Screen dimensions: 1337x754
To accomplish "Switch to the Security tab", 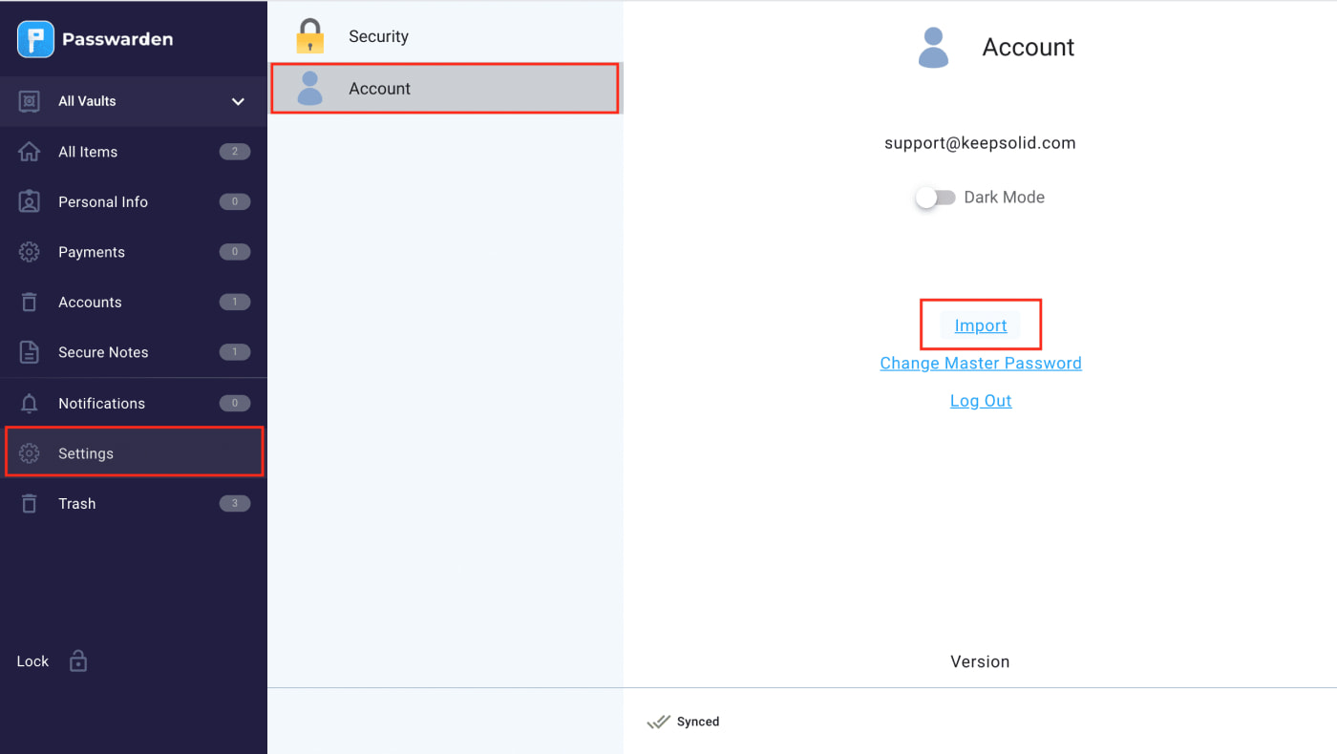I will coord(378,35).
